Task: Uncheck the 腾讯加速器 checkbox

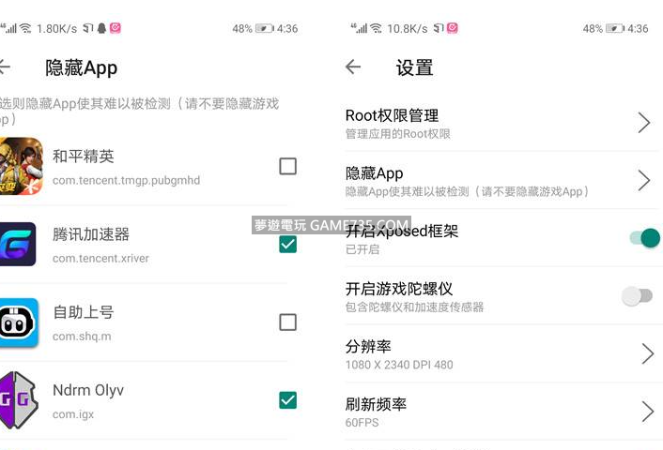Action: (288, 244)
